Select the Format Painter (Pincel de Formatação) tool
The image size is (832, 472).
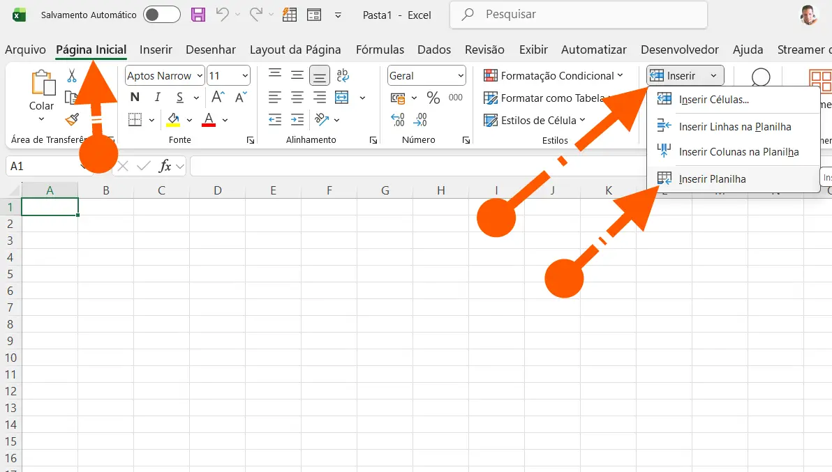[72, 119]
